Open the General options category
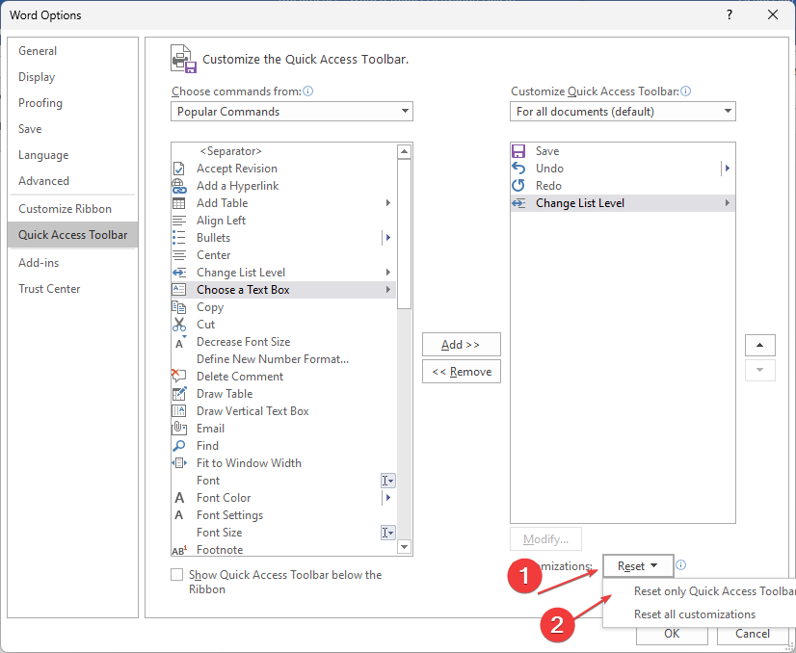796x653 pixels. pyautogui.click(x=72, y=51)
